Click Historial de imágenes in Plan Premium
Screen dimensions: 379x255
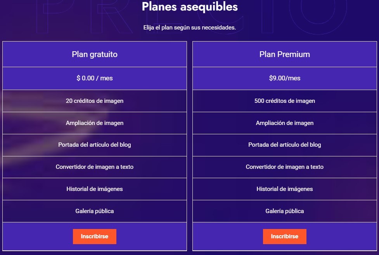285,189
